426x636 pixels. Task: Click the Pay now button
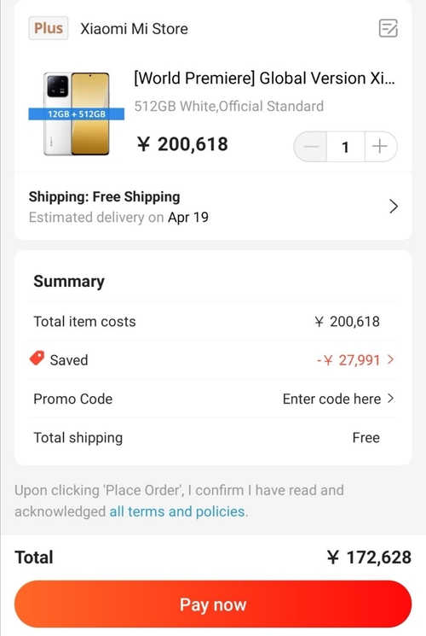pos(213,604)
